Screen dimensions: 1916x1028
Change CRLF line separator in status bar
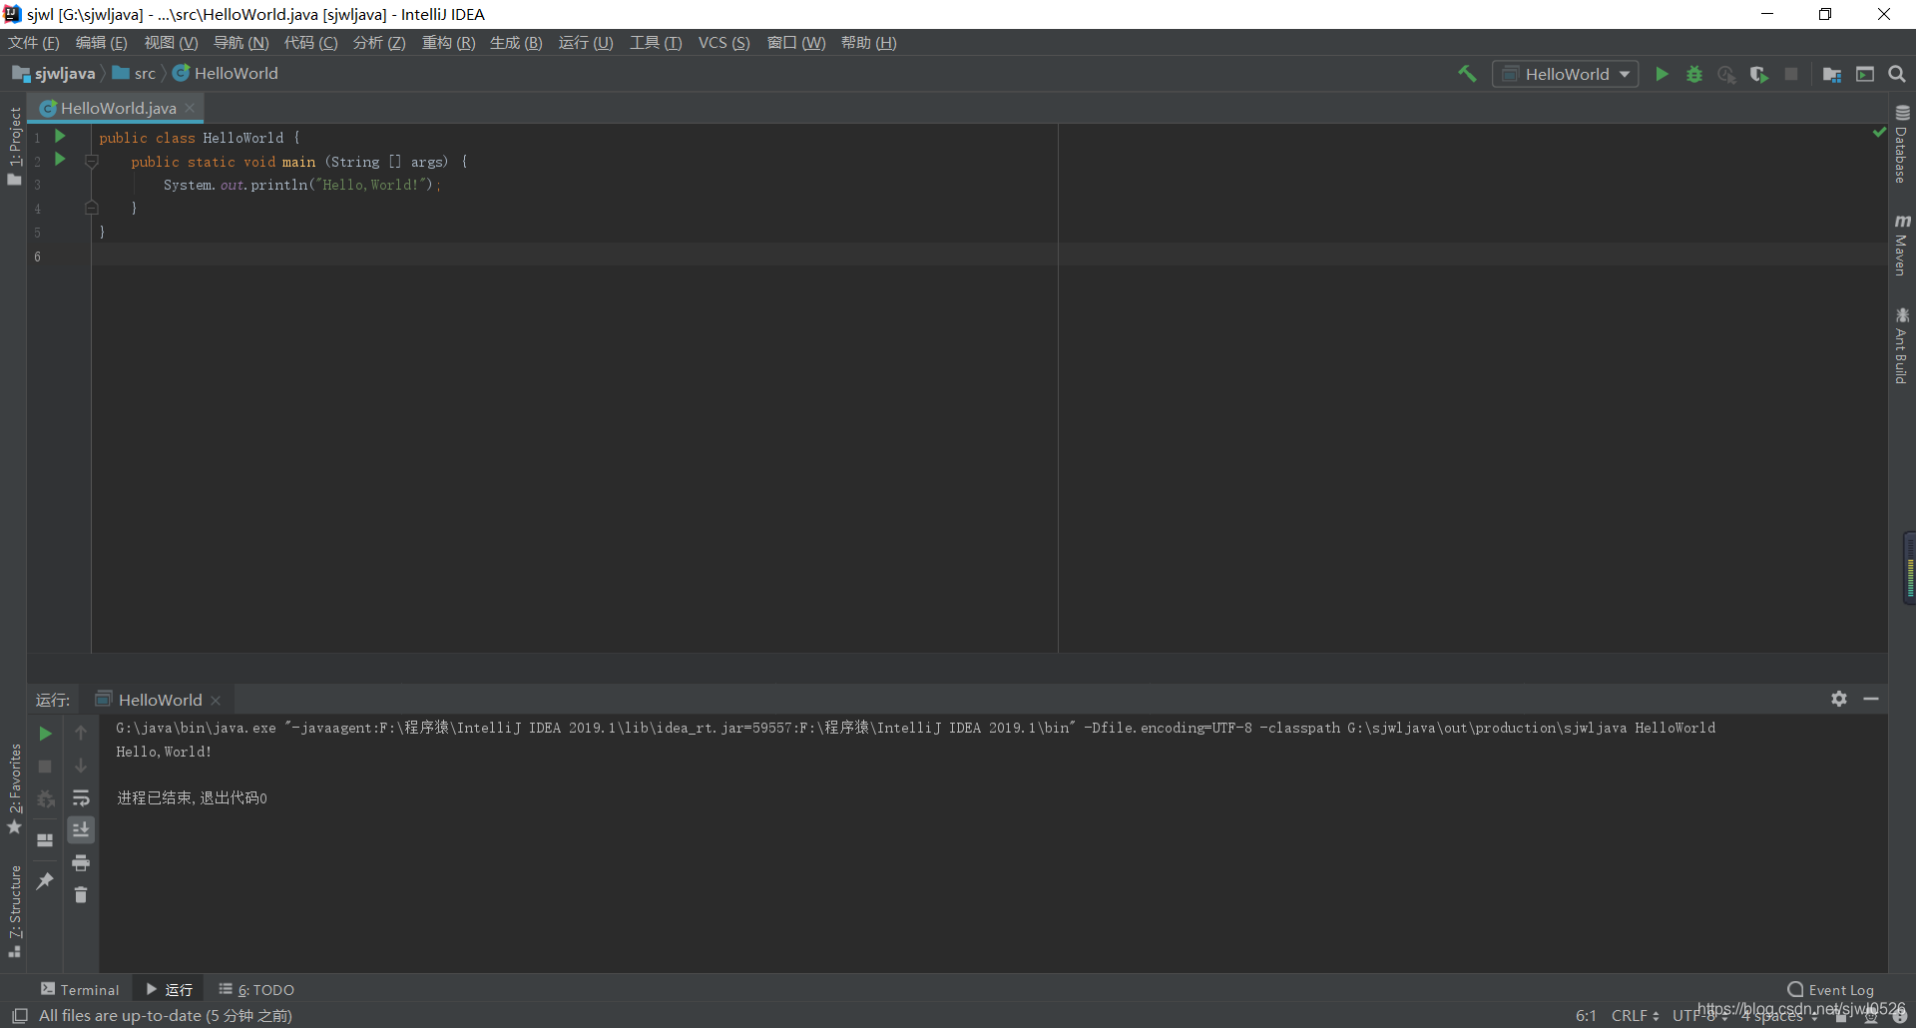[1635, 1015]
